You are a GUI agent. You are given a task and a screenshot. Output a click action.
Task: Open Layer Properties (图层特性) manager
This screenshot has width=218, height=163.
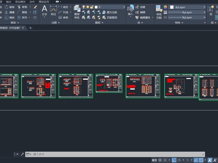77,12
